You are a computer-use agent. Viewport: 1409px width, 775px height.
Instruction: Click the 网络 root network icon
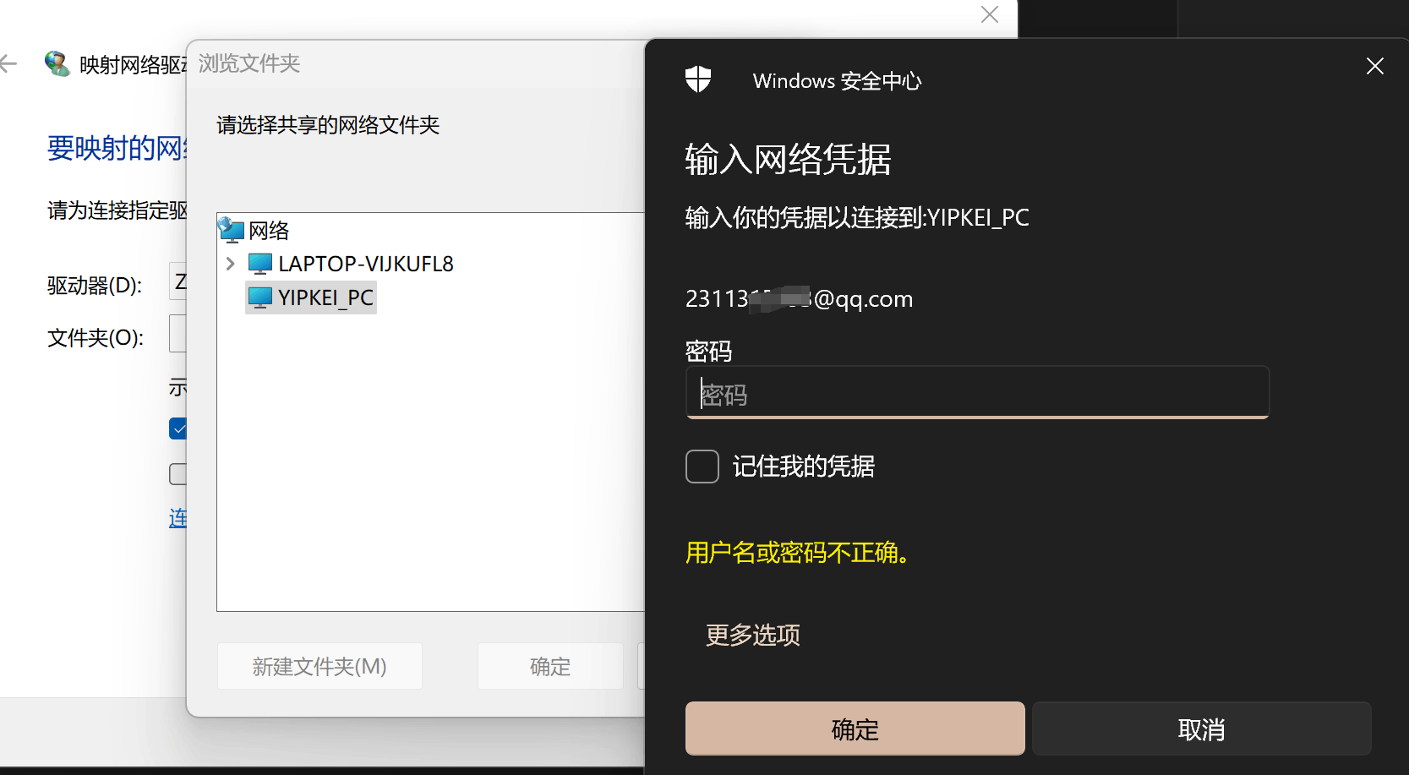coord(231,229)
